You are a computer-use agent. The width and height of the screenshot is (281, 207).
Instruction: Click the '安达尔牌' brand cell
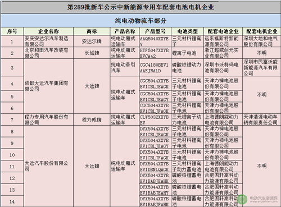92,42
